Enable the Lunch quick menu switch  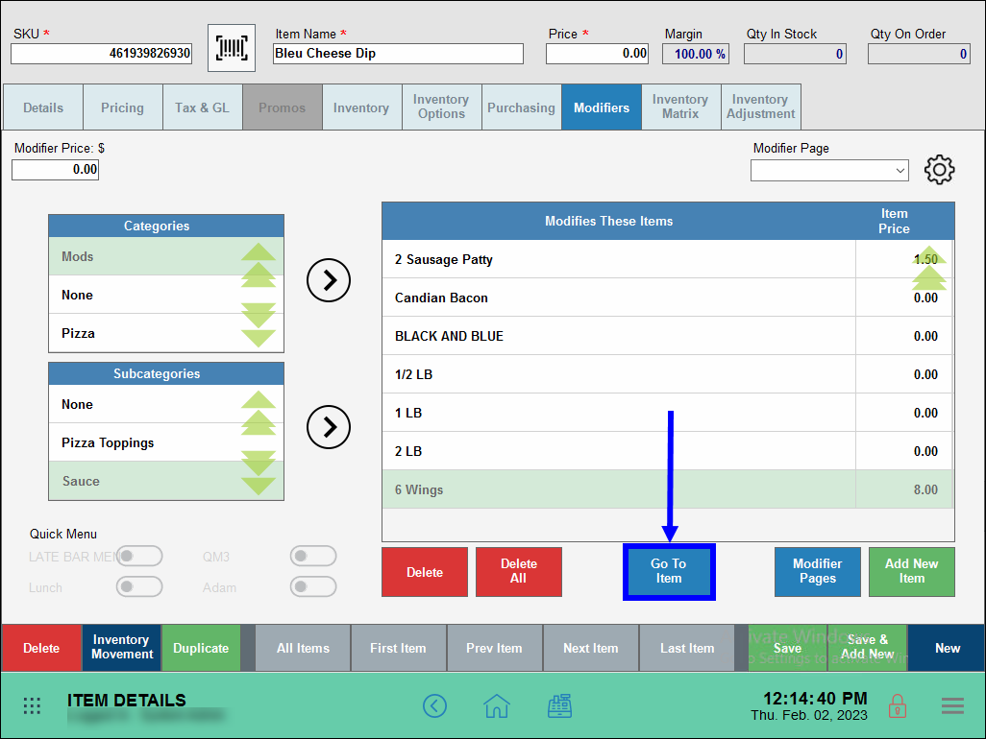tap(139, 587)
